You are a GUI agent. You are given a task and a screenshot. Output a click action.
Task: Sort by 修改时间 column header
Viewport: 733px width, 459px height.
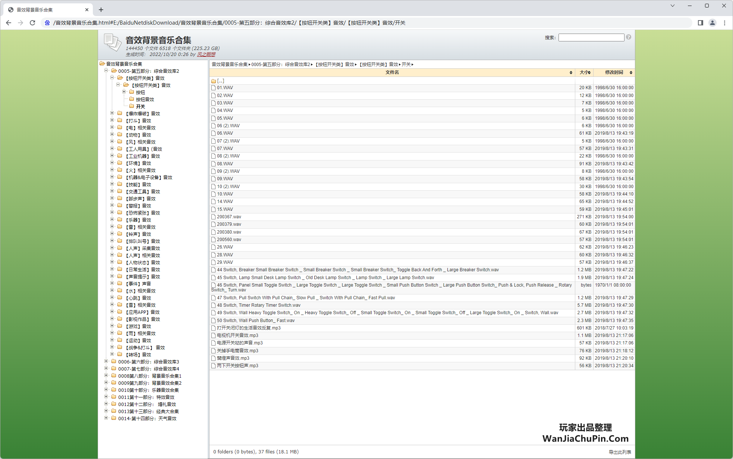614,72
